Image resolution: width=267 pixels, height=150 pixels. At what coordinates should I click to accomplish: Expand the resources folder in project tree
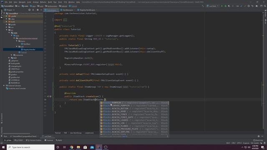tap(12, 55)
